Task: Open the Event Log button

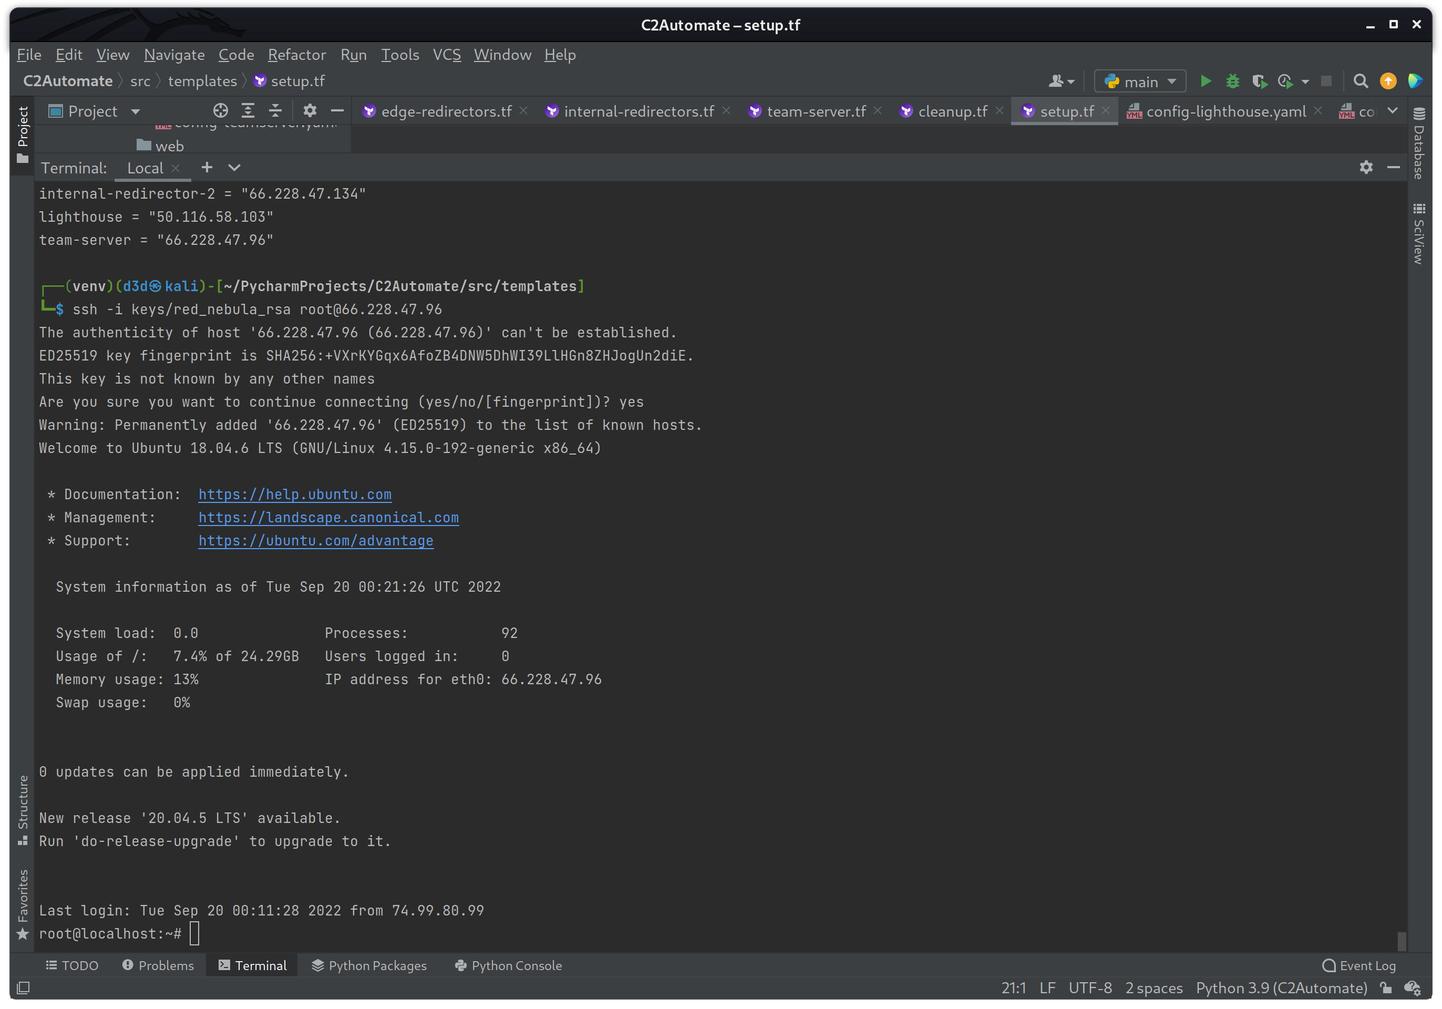Action: [1358, 965]
